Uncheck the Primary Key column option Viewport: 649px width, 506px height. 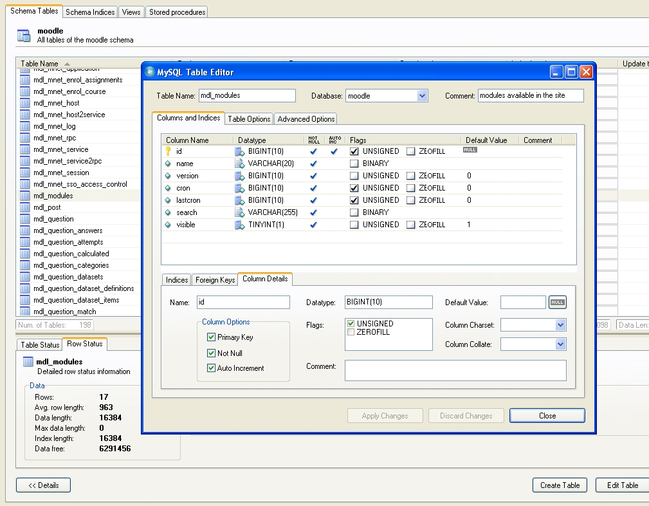point(211,337)
